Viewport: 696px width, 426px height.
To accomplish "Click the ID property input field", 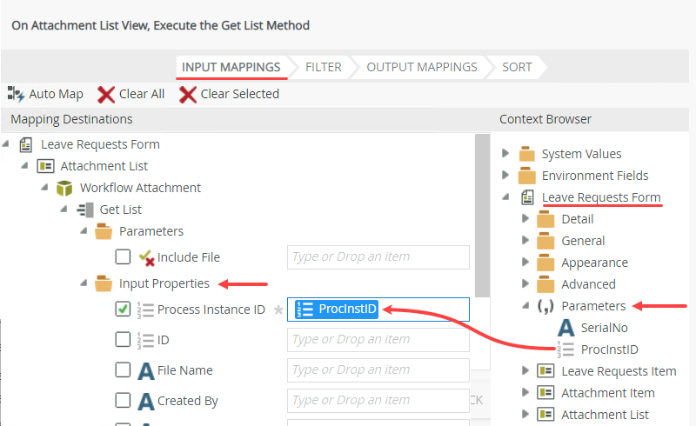I will (x=378, y=340).
